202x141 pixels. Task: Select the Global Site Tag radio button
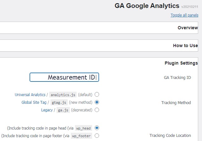point(97,102)
